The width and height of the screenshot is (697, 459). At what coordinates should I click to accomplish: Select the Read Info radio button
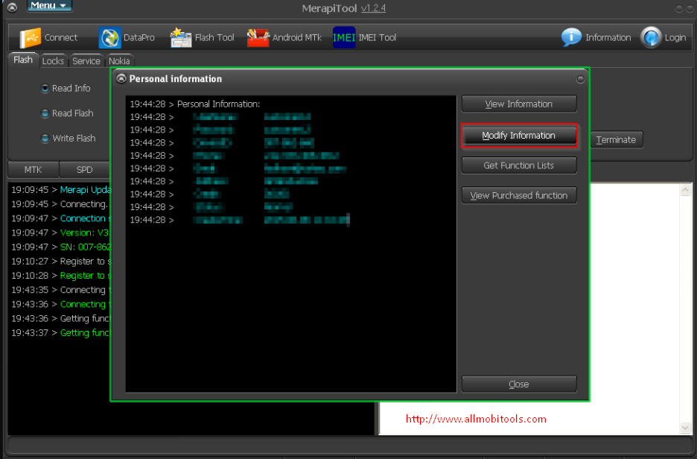(45, 89)
